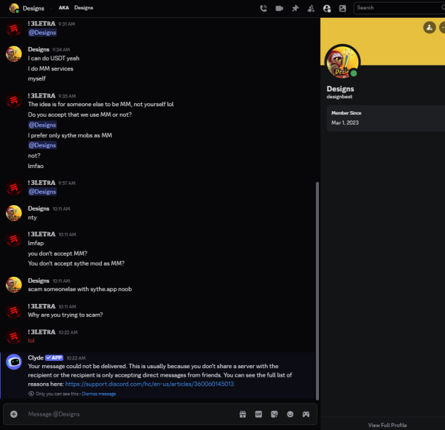This screenshot has height=430, width=445.
Task: Click View Full Profile
Action: point(388,425)
